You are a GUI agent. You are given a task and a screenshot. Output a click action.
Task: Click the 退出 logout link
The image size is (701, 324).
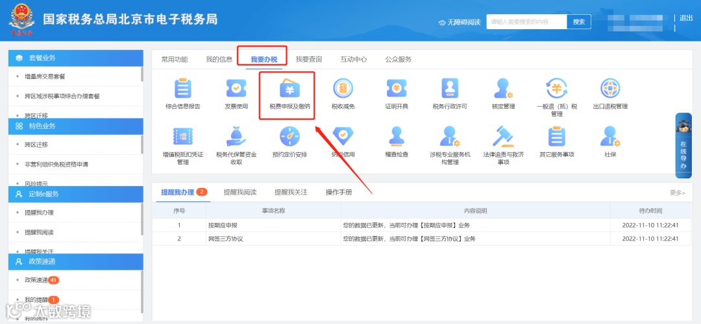[686, 18]
